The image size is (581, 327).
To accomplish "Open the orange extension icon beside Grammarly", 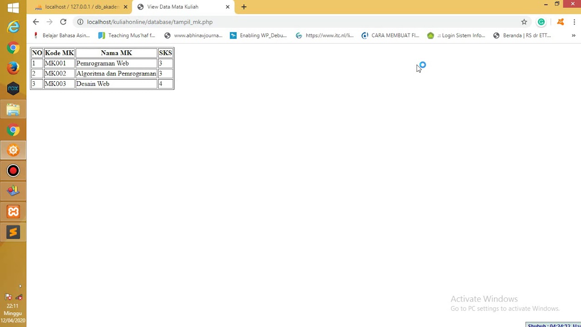I will (561, 22).
